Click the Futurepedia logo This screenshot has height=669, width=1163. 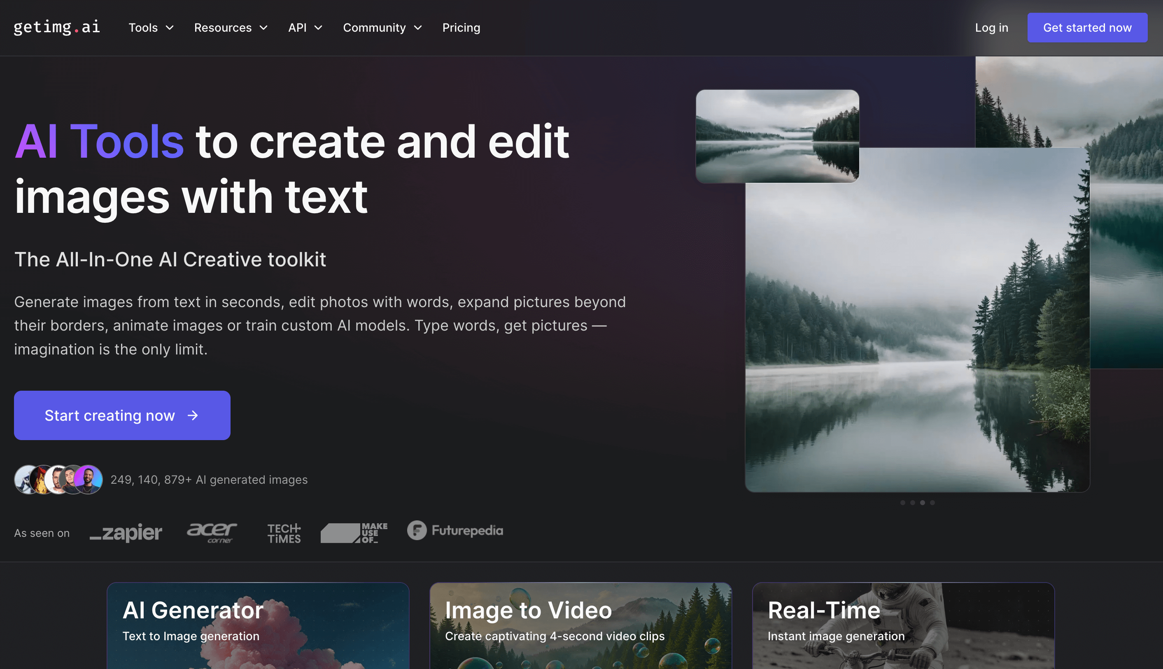454,531
